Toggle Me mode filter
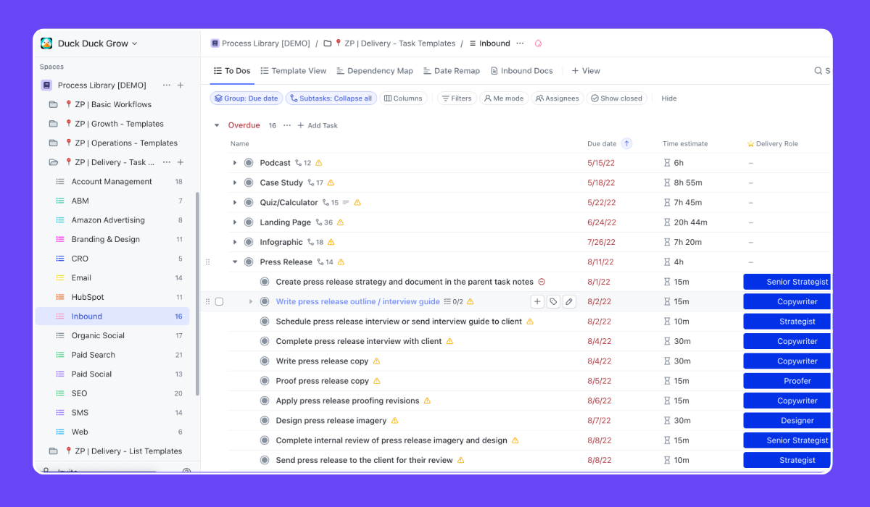 click(503, 98)
